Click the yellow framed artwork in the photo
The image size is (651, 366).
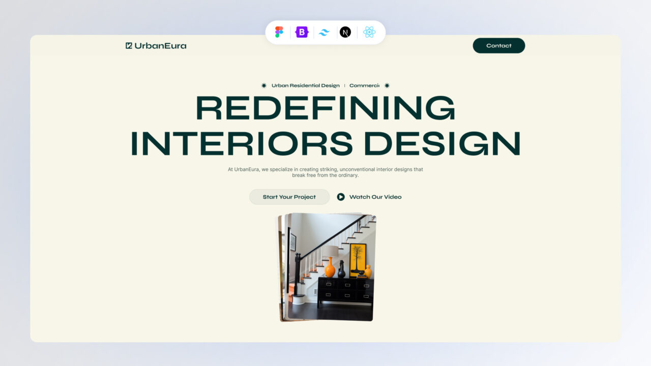[x=358, y=258]
